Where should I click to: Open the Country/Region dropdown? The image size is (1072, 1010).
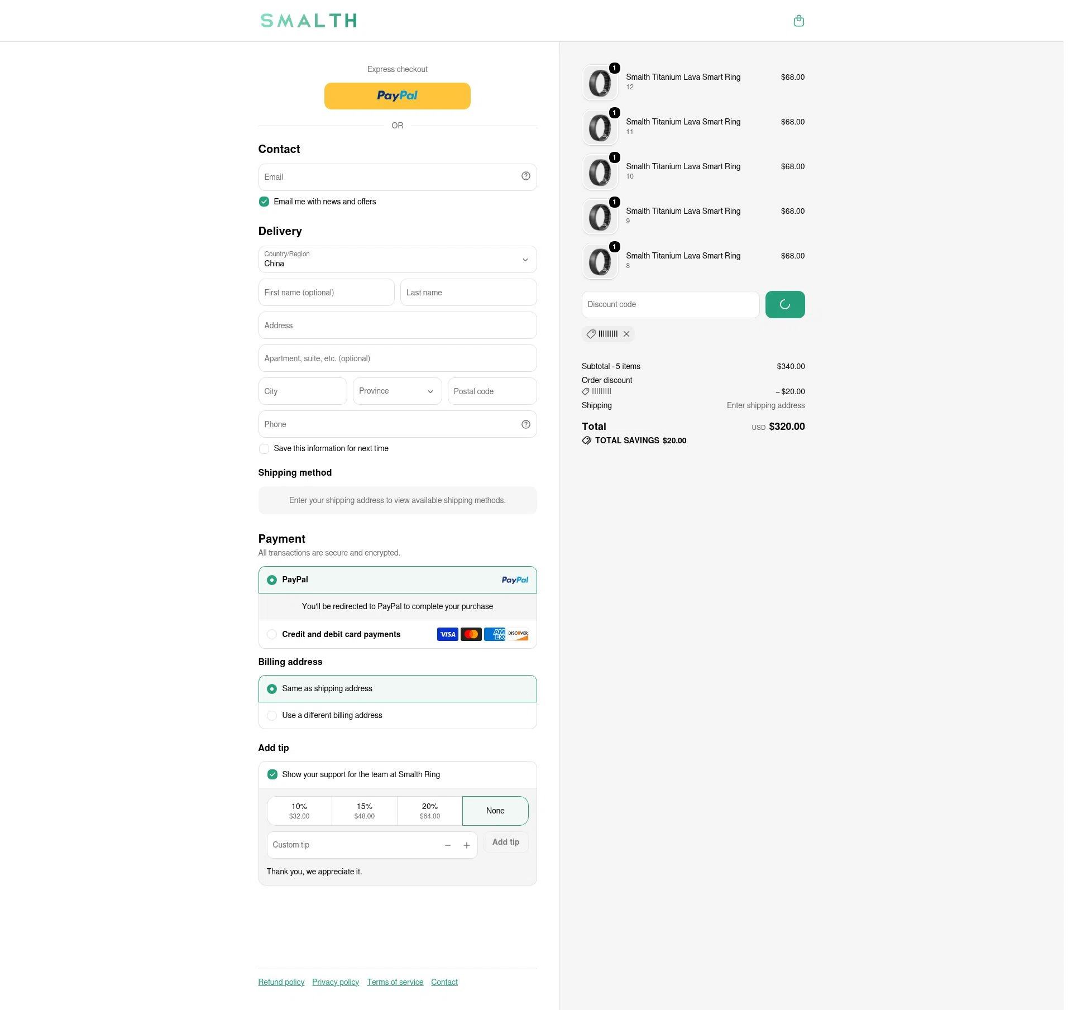point(397,259)
